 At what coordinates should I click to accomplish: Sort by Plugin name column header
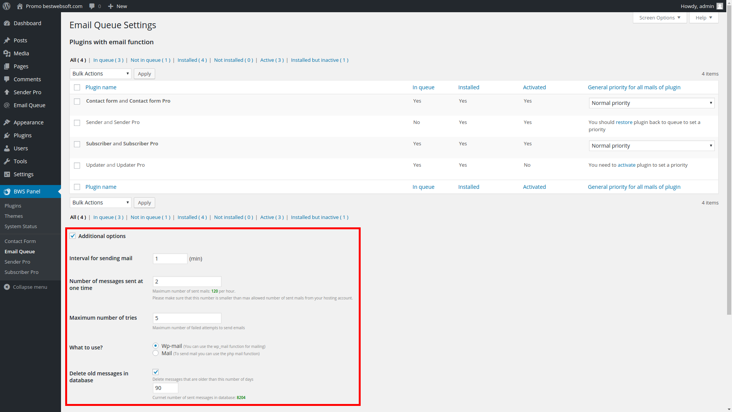click(101, 87)
